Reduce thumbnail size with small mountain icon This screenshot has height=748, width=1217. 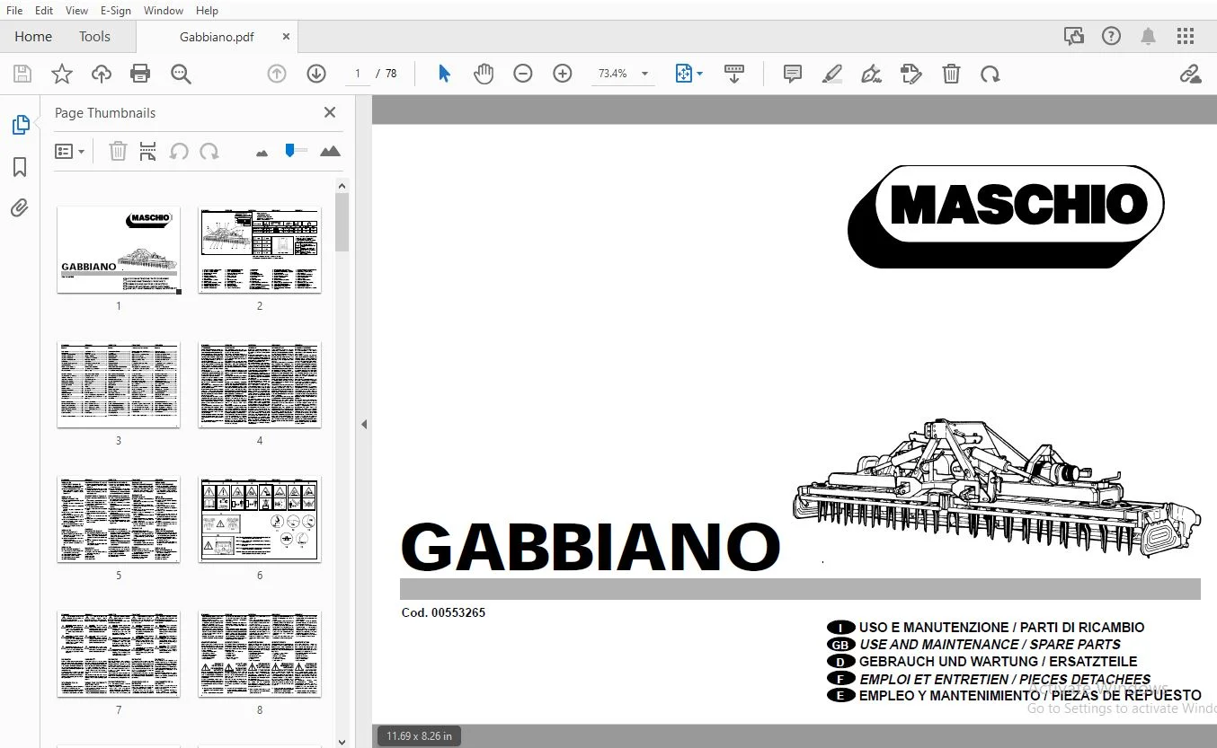pyautogui.click(x=262, y=154)
